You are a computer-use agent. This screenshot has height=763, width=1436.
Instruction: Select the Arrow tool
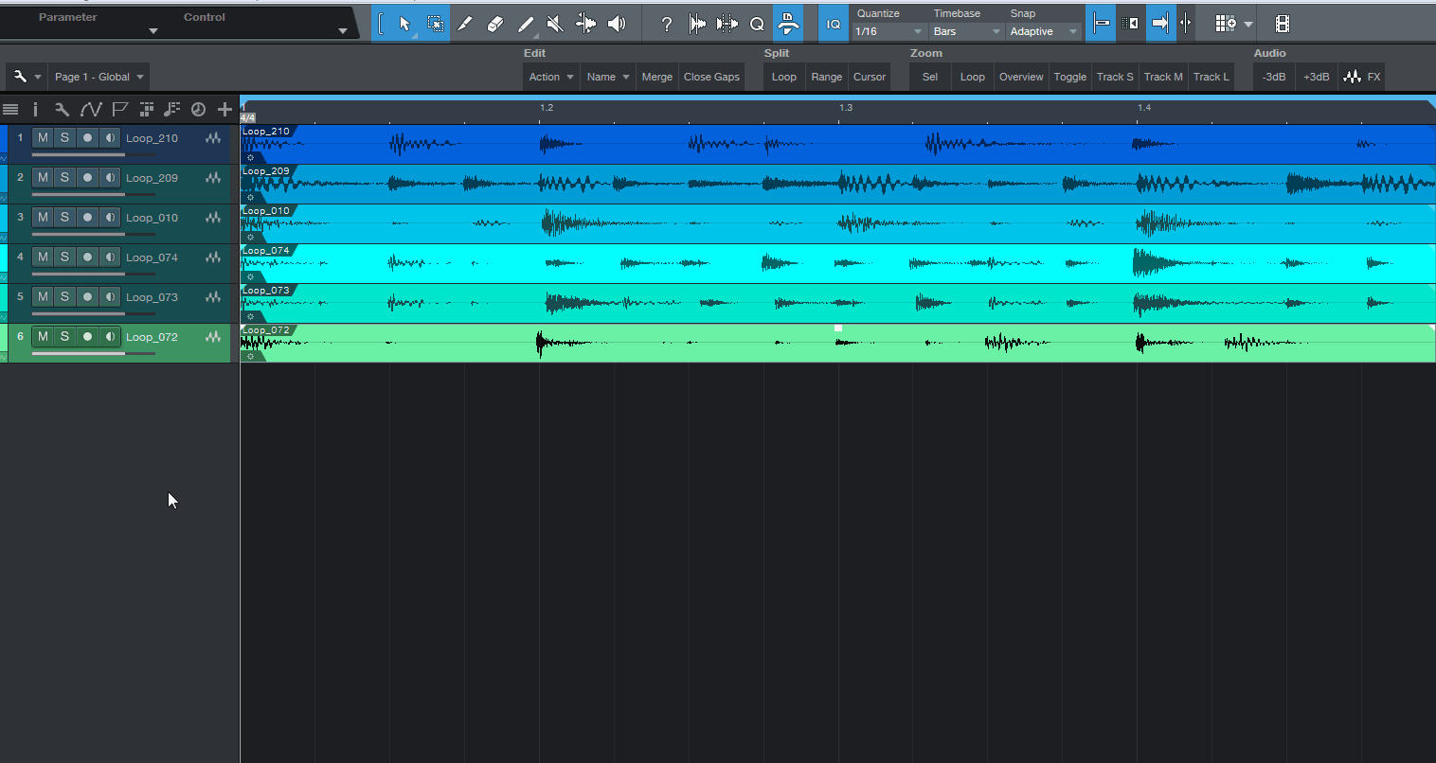(404, 24)
